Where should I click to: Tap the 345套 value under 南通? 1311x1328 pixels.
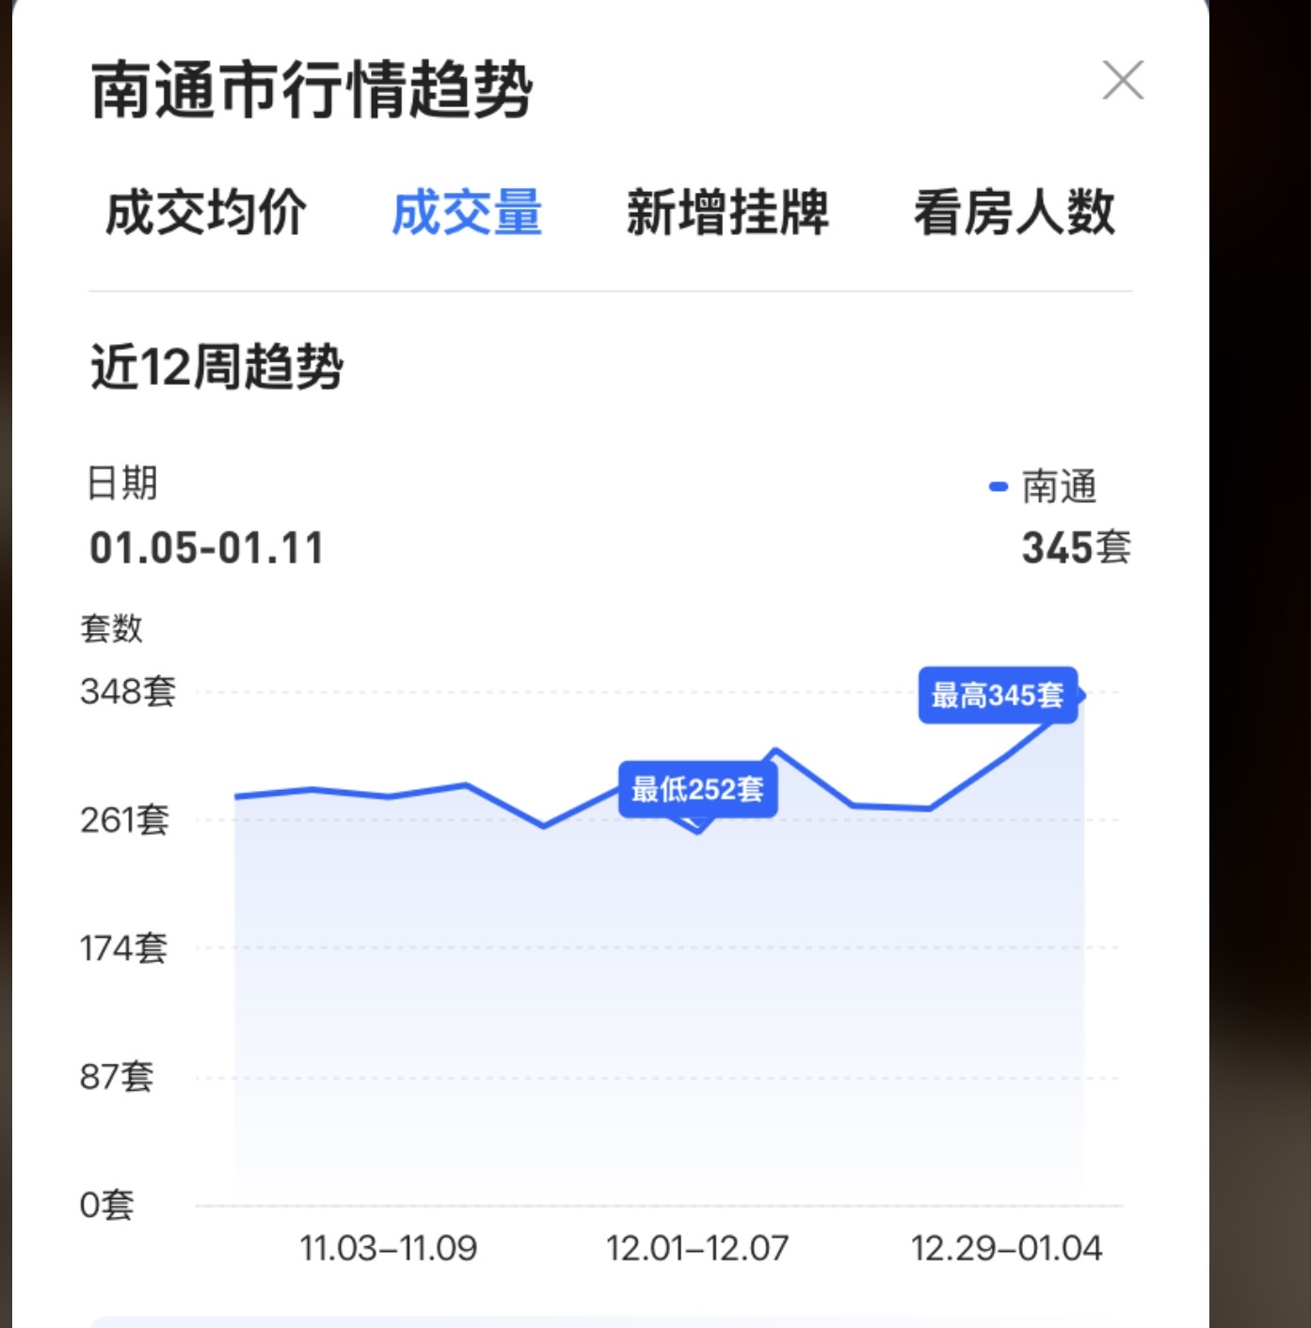pyautogui.click(x=1076, y=548)
